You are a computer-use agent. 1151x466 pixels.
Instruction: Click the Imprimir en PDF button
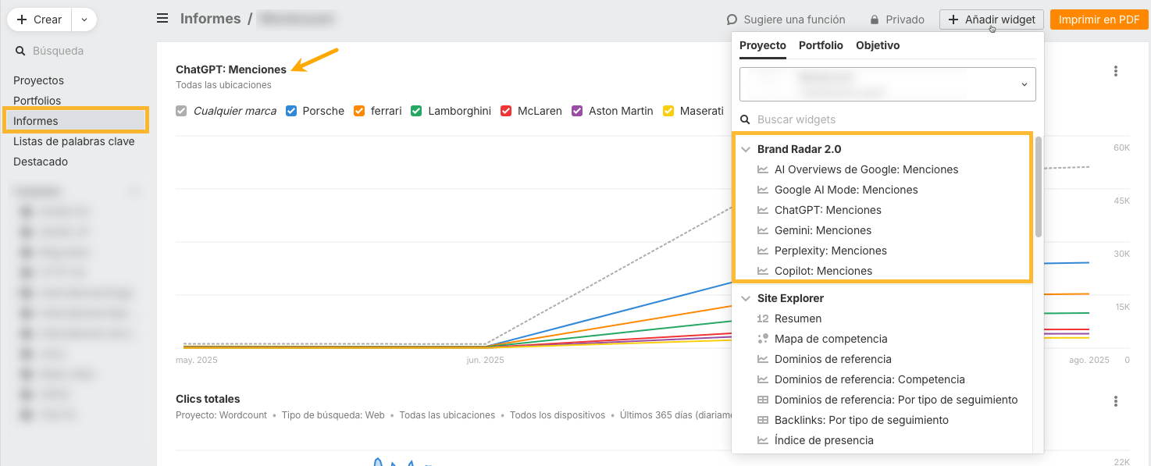coord(1099,20)
